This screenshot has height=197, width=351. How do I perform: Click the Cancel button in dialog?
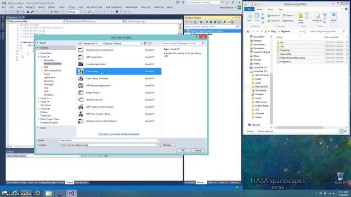[x=198, y=150]
